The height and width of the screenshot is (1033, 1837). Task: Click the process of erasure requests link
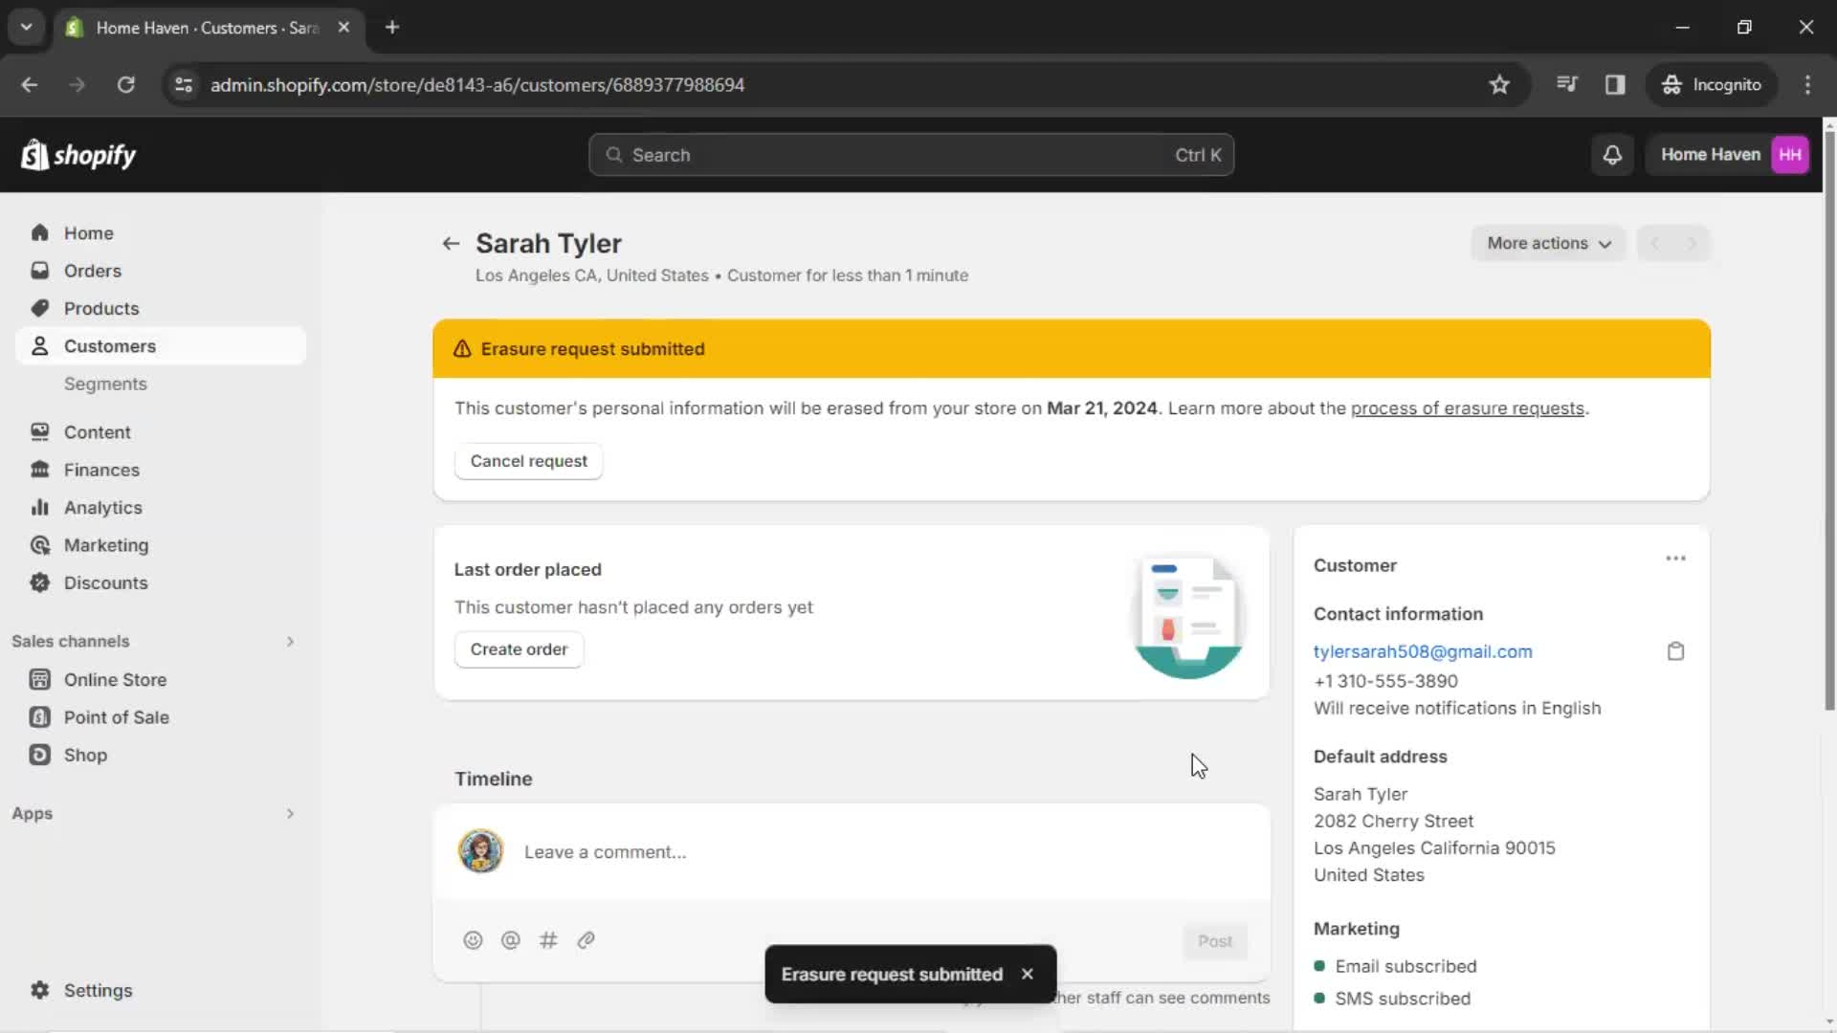(x=1466, y=407)
